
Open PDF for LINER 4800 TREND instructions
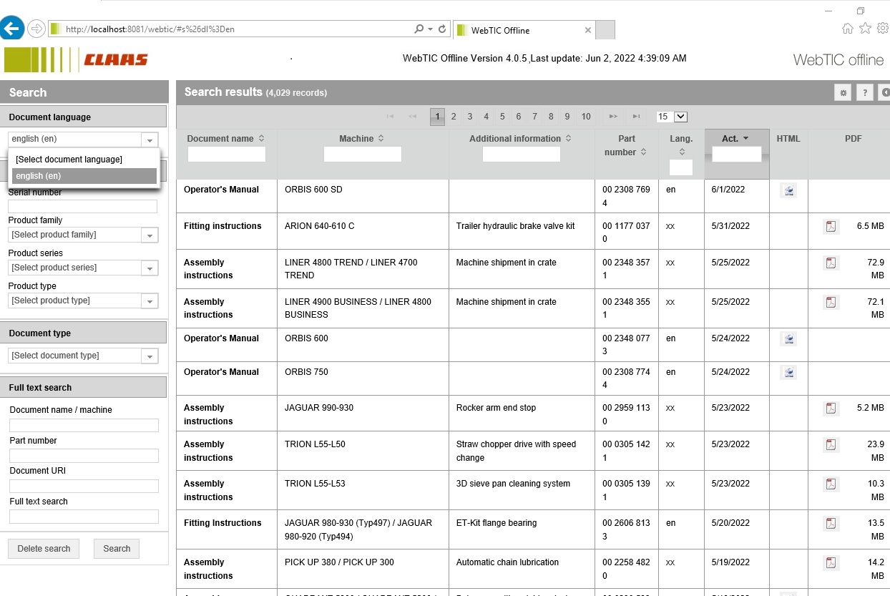click(x=831, y=263)
